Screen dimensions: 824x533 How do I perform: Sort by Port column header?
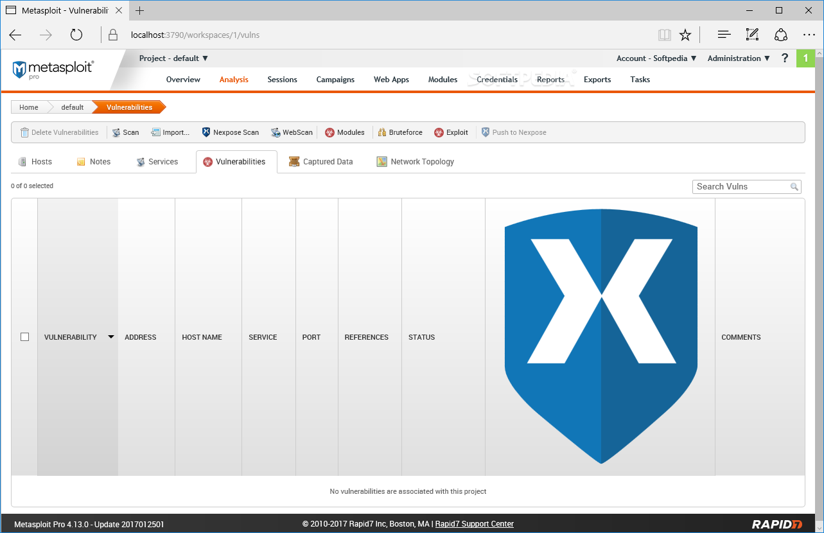(x=311, y=337)
